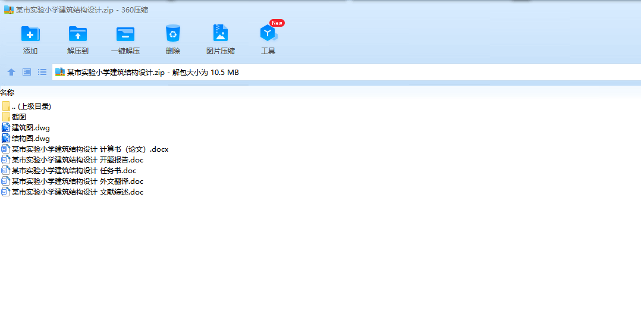Click the red New badge on 工具
Image resolution: width=641 pixels, height=335 pixels.
(277, 23)
